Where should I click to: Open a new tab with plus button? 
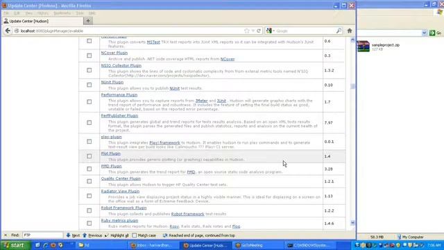tap(88, 21)
